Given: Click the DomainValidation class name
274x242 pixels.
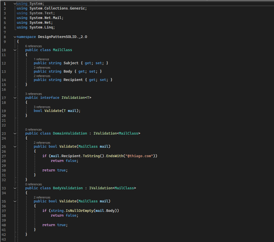Looking at the screenshot, I should coord(70,133).
